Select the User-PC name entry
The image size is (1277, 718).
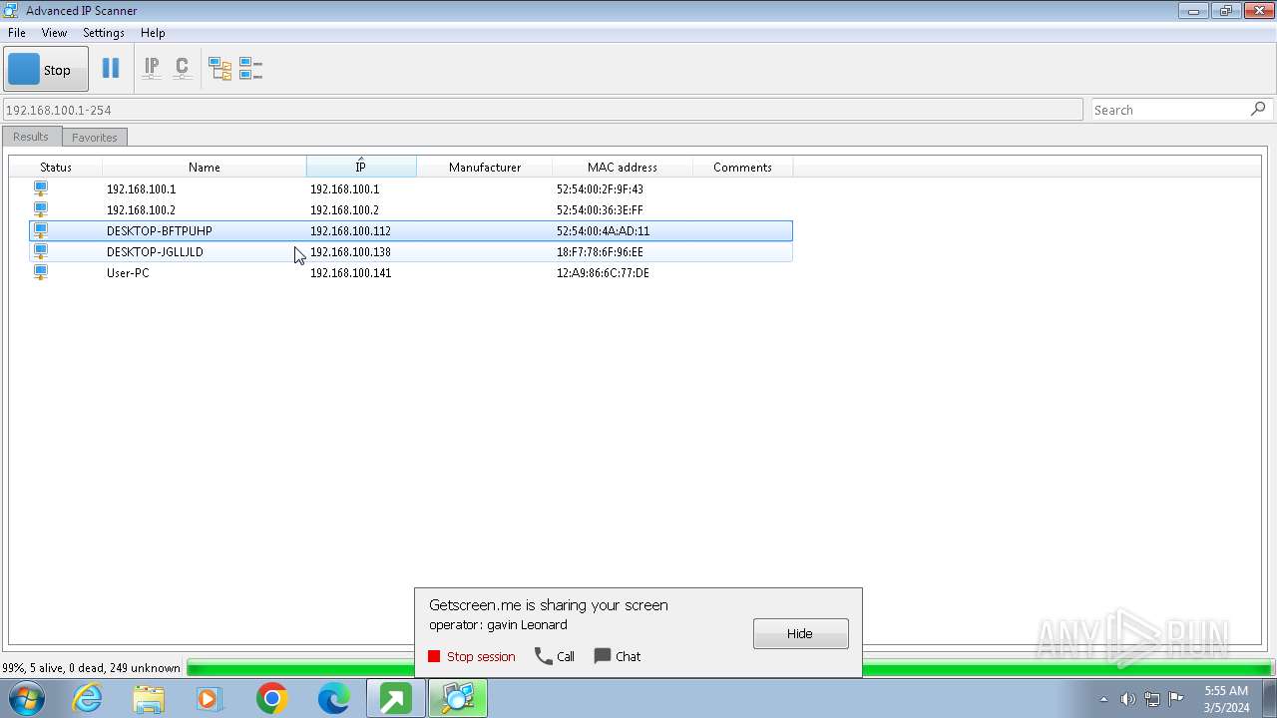(x=128, y=273)
